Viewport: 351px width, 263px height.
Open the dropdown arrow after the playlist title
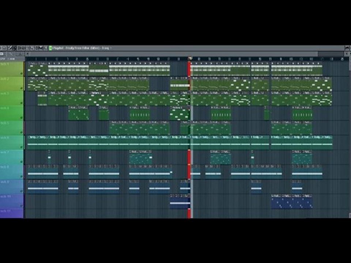coord(111,48)
